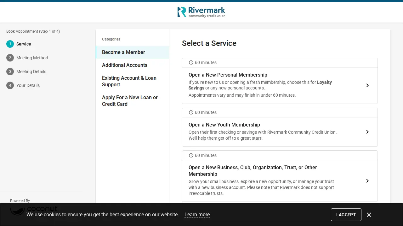Select the Additional Accounts category
Image resolution: width=403 pixels, height=226 pixels.
pyautogui.click(x=133, y=65)
